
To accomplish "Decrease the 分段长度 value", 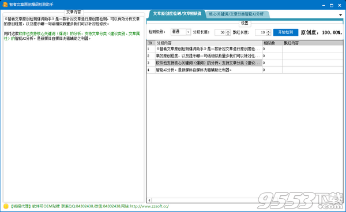I will [x=228, y=34].
